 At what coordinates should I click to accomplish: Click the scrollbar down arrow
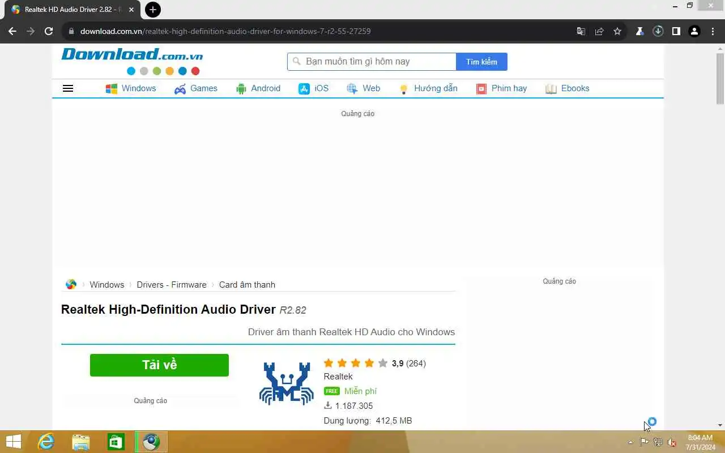coord(720,425)
